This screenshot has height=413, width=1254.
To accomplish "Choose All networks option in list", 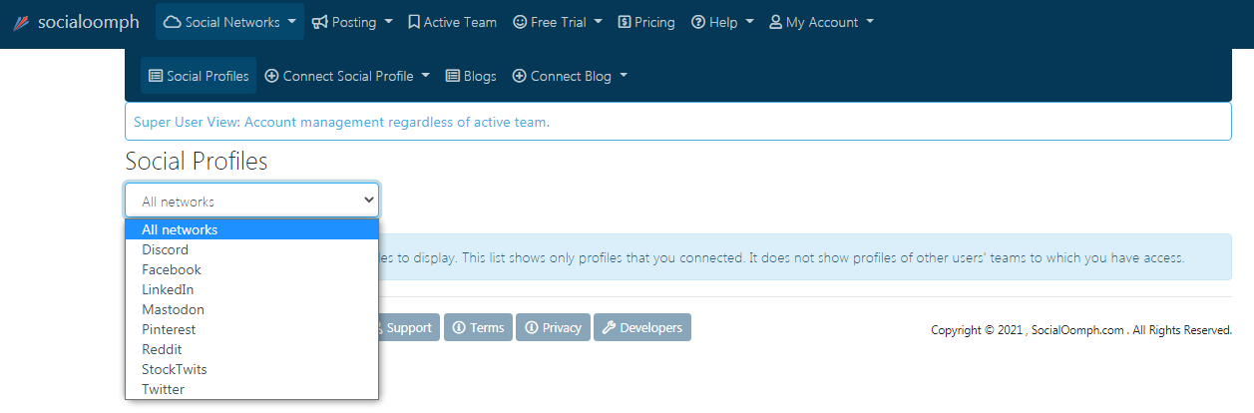I will tap(251, 229).
